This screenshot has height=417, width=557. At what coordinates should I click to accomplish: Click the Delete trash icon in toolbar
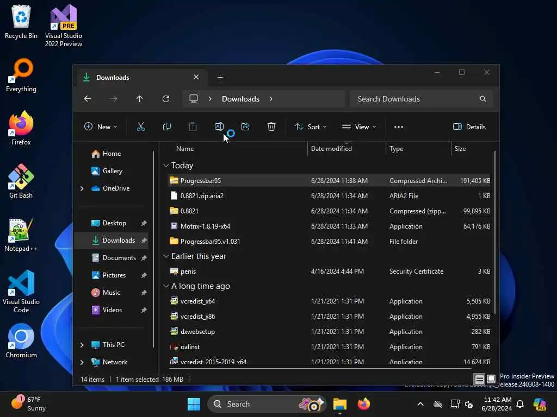pos(271,127)
